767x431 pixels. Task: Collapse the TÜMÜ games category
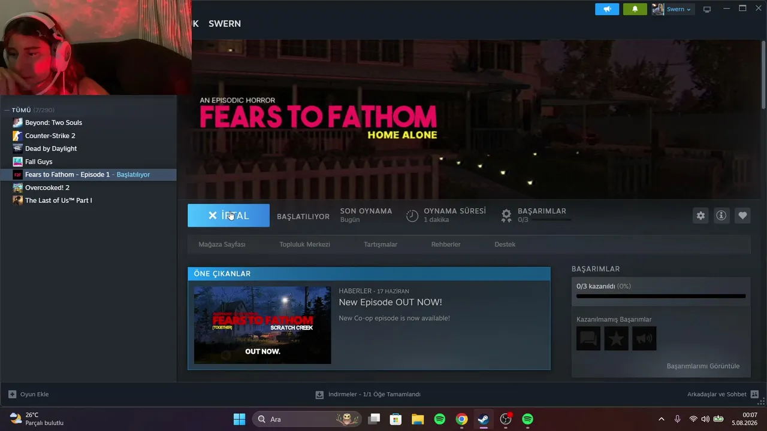coord(7,110)
